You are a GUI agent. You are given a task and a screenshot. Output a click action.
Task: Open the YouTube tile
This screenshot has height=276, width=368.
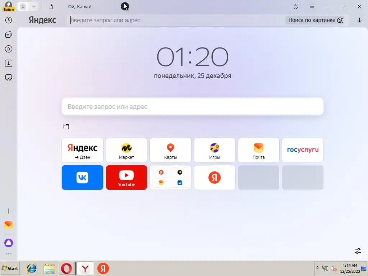click(126, 178)
